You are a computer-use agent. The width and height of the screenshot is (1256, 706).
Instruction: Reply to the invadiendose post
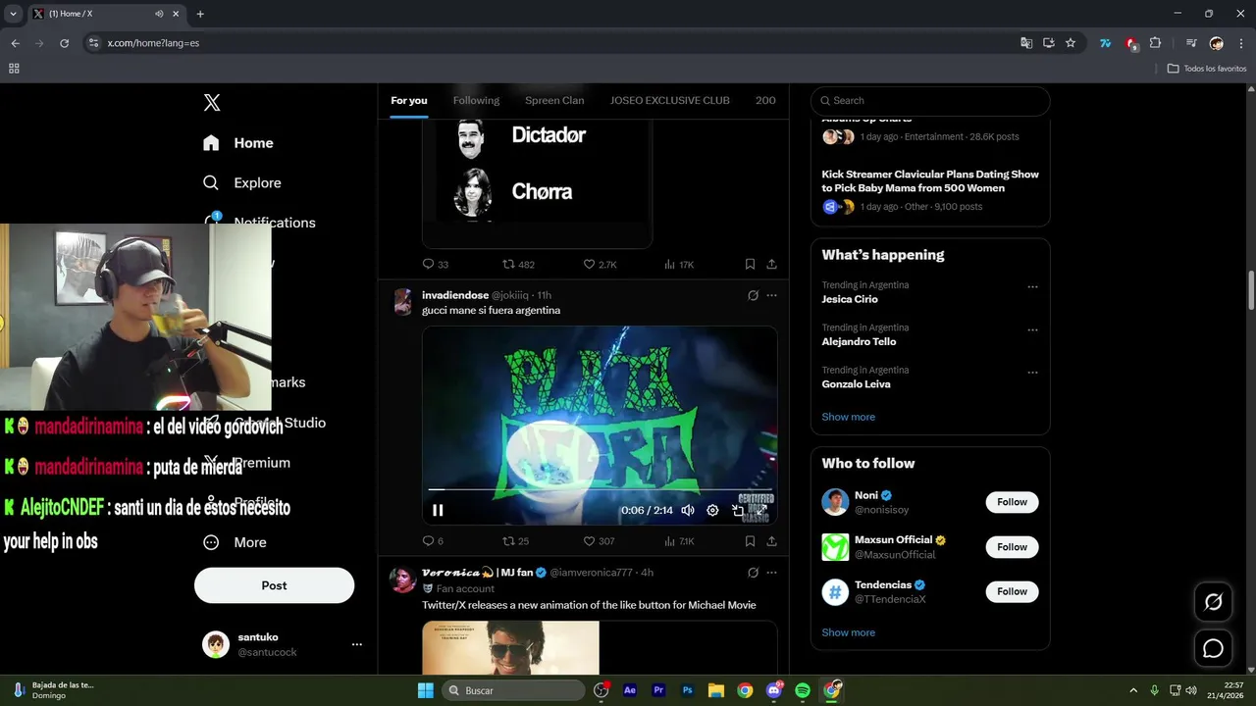433,541
